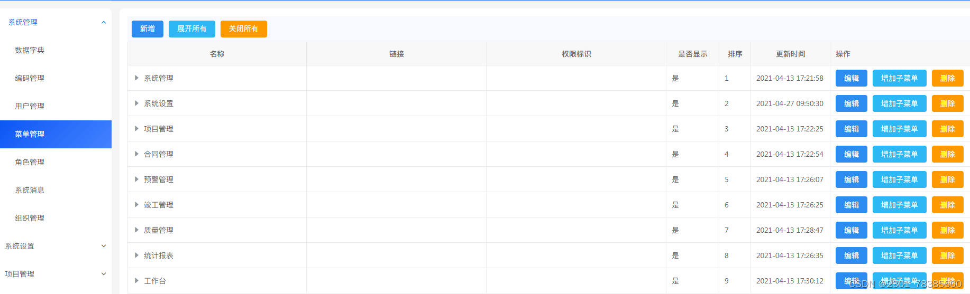Delete the 预警管理 row
The image size is (970, 294).
[x=948, y=179]
